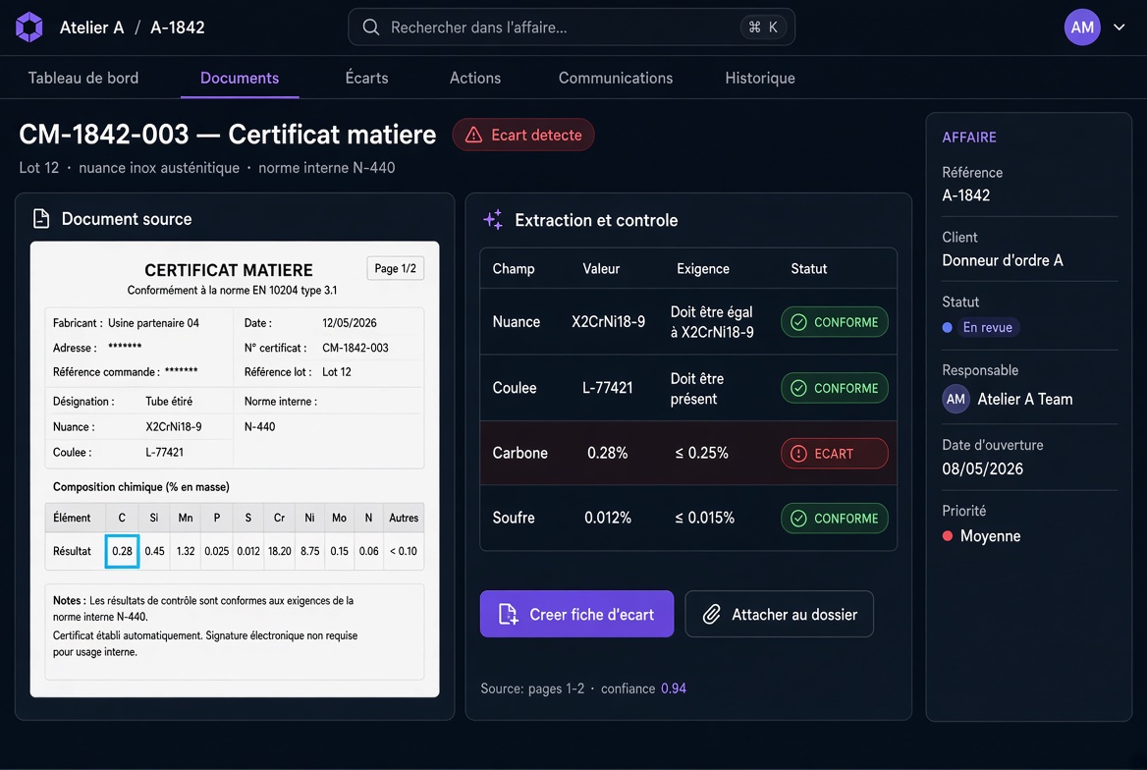Image resolution: width=1147 pixels, height=770 pixels.
Task: Click the Champ column header
Action: coord(514,269)
